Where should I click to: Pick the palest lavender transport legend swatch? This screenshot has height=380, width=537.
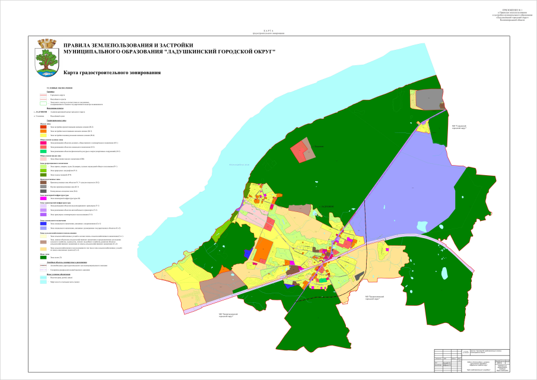[43, 206]
